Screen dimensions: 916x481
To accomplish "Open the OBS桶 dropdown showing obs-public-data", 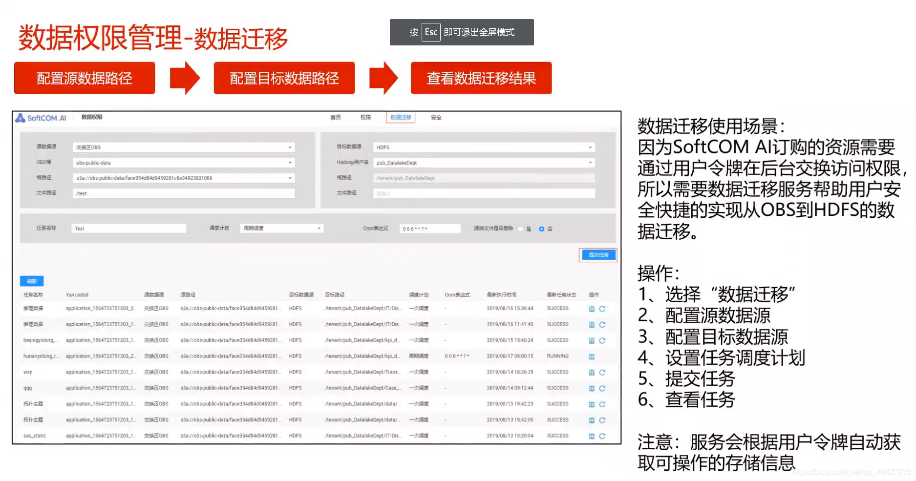I will [x=184, y=163].
